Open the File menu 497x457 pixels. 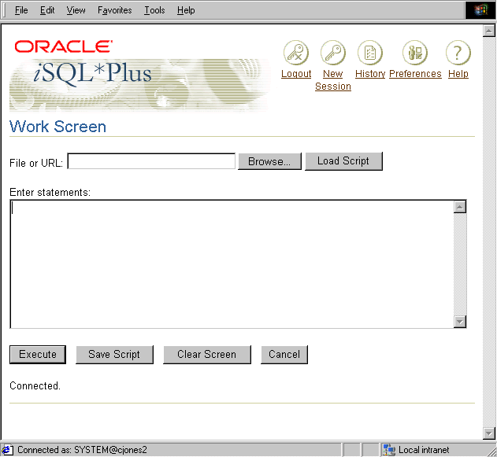pyautogui.click(x=21, y=10)
